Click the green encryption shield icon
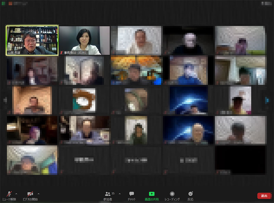 [3, 3]
